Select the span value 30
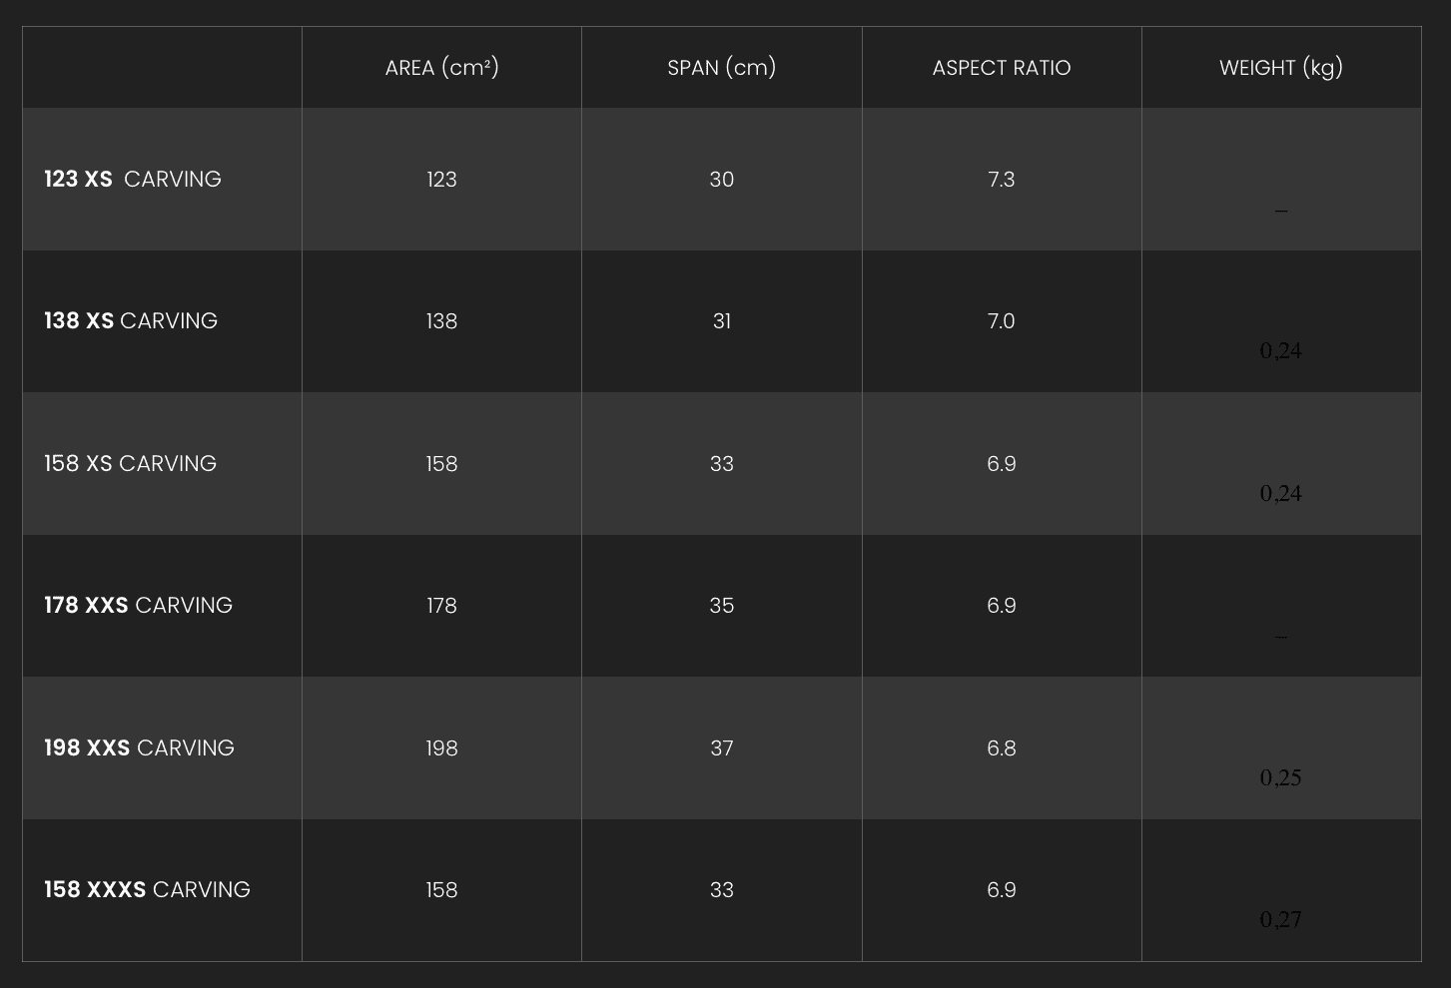 click(x=721, y=180)
